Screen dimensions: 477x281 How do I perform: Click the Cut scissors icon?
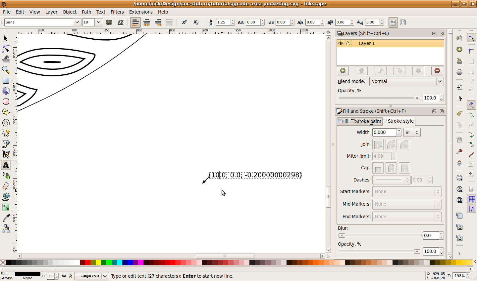point(459,151)
